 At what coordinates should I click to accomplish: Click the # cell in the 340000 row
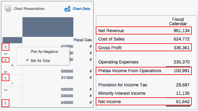tap(91, 102)
